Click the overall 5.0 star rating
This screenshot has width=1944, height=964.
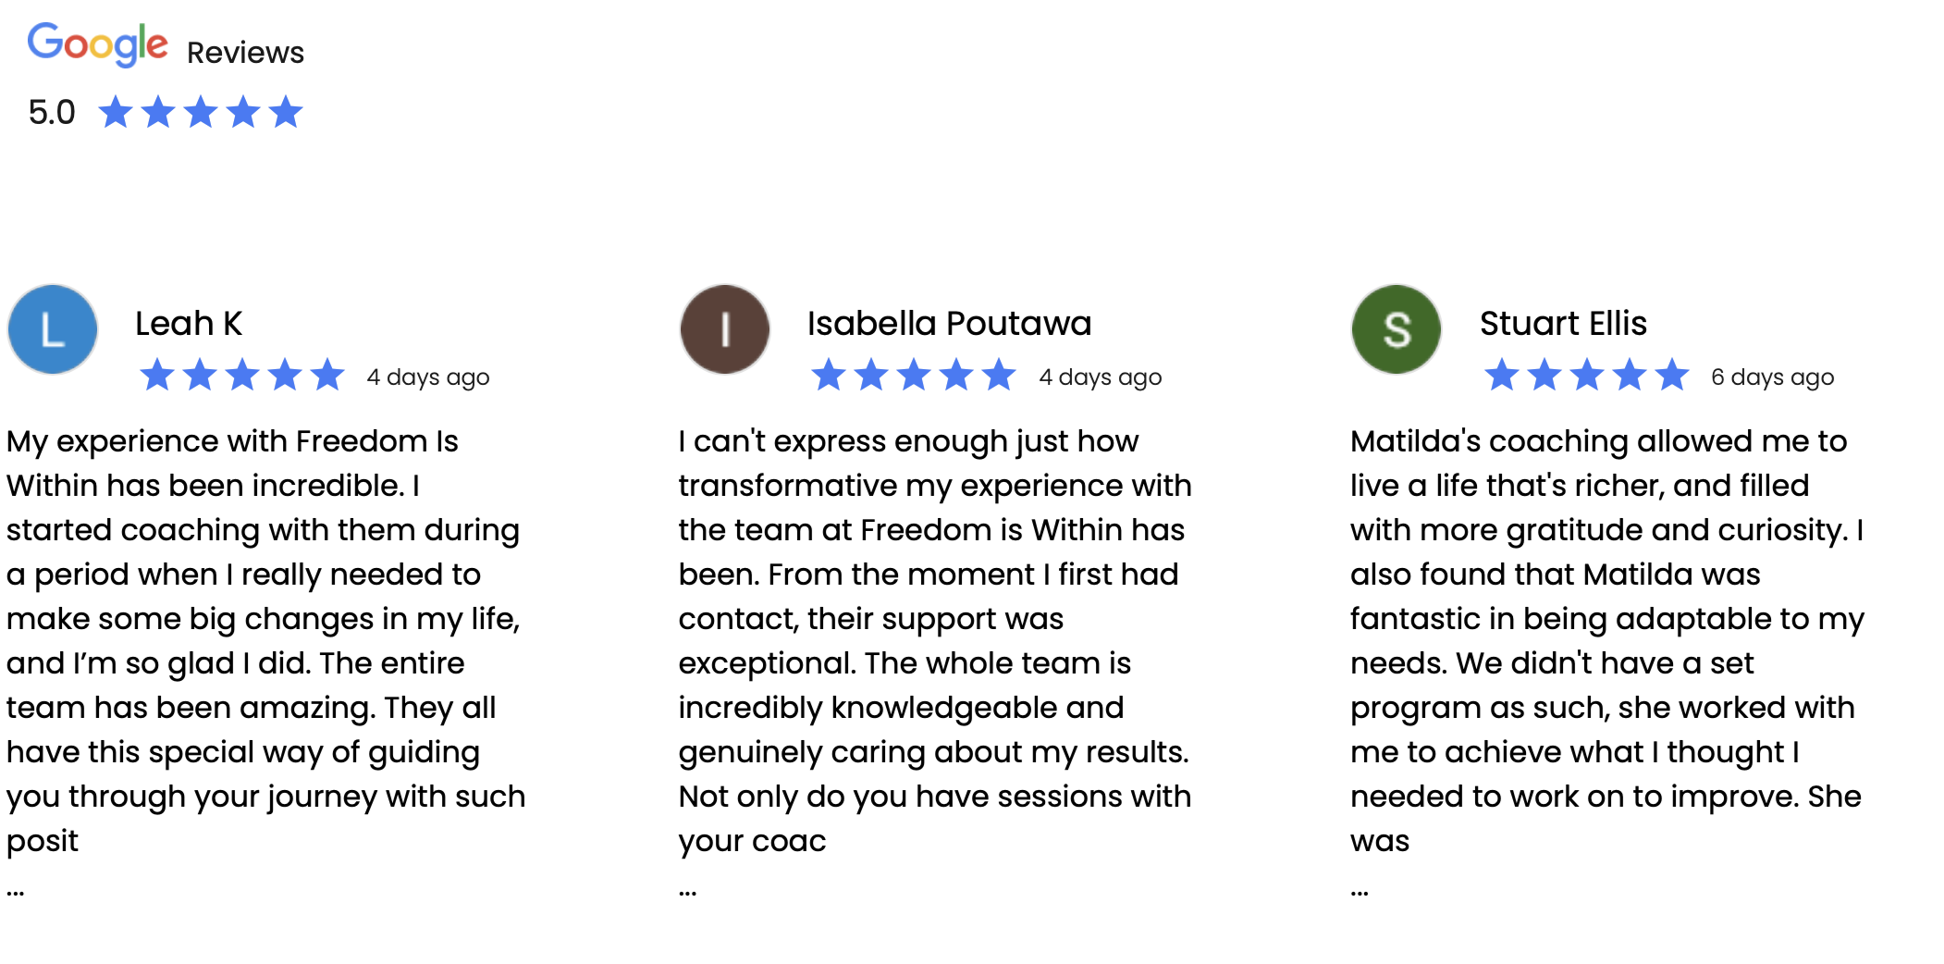point(200,112)
